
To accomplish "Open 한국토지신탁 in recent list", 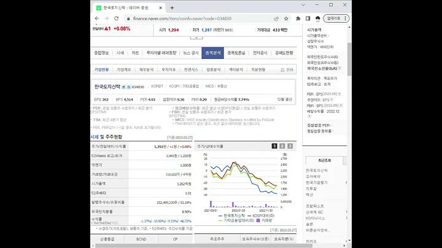I will tap(317, 171).
